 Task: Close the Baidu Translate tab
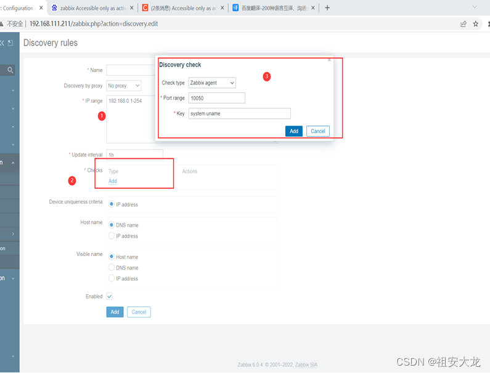[x=313, y=8]
